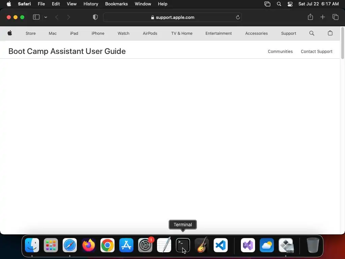Open the Window menu

point(143,4)
